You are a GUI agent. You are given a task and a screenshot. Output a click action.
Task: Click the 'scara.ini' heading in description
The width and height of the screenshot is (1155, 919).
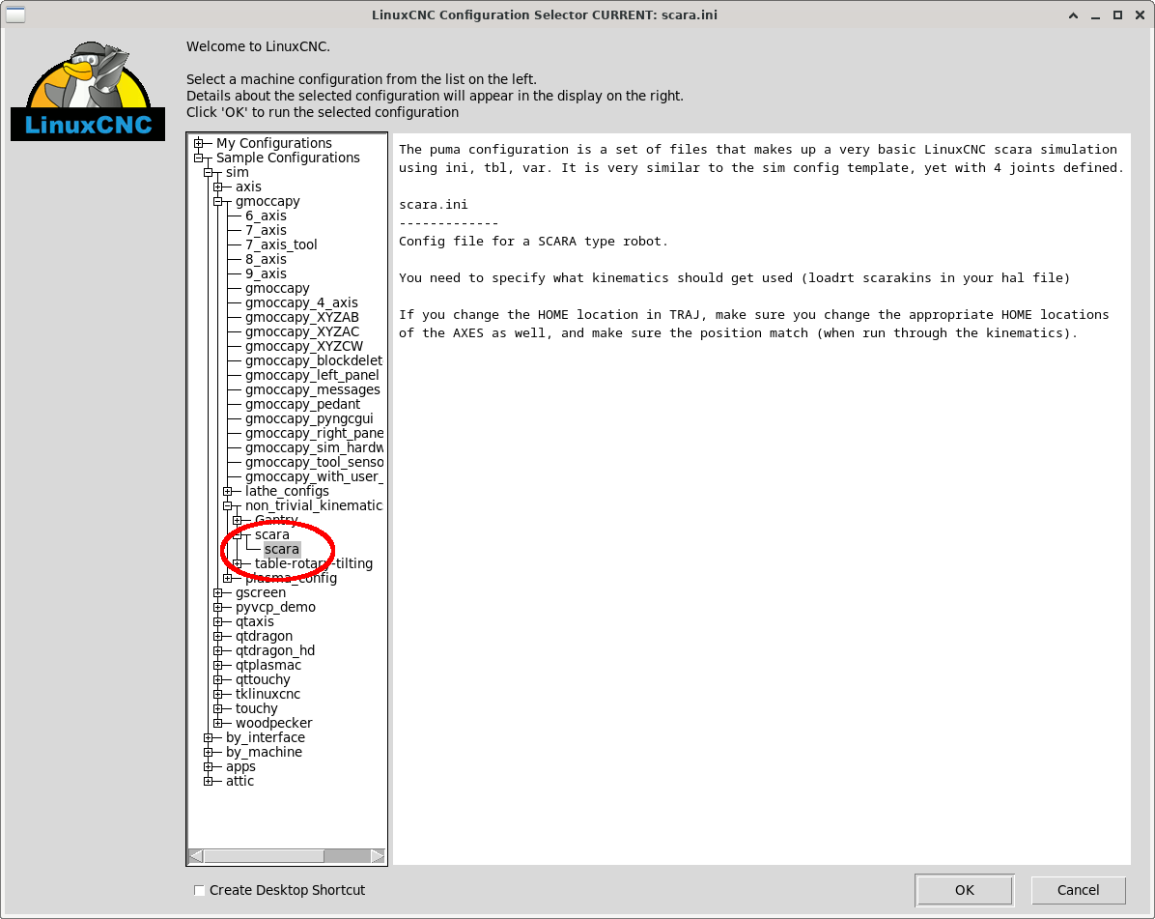tap(433, 205)
